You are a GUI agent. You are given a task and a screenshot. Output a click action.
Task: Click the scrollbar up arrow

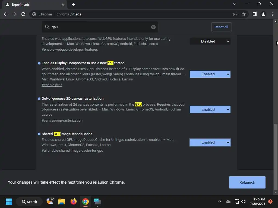tap(276, 22)
